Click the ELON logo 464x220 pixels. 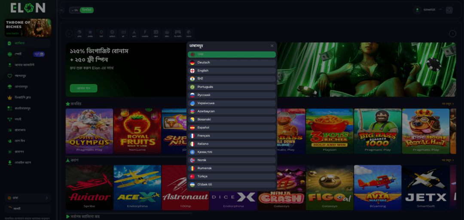[x=28, y=8]
